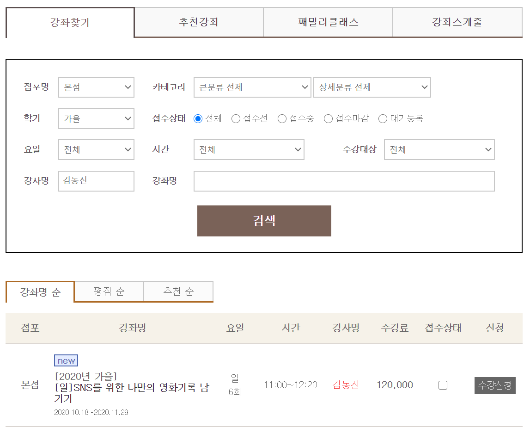Sort results by 평점 순 rating
530x434 pixels.
[109, 291]
